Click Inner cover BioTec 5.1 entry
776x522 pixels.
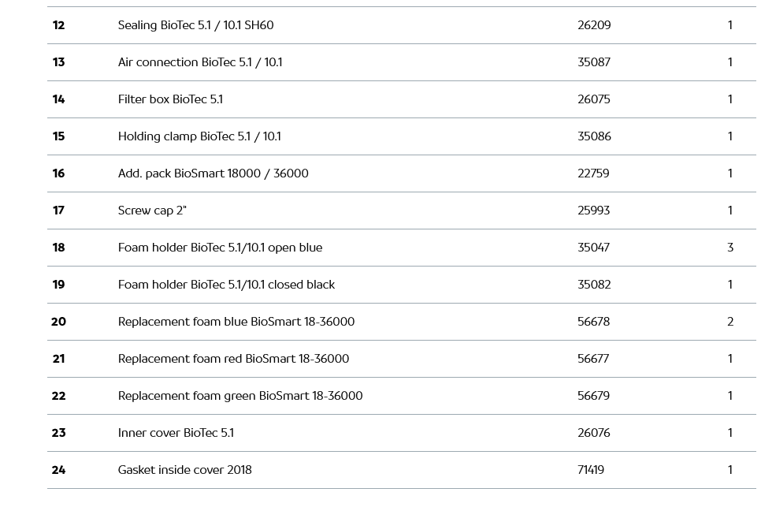176,433
